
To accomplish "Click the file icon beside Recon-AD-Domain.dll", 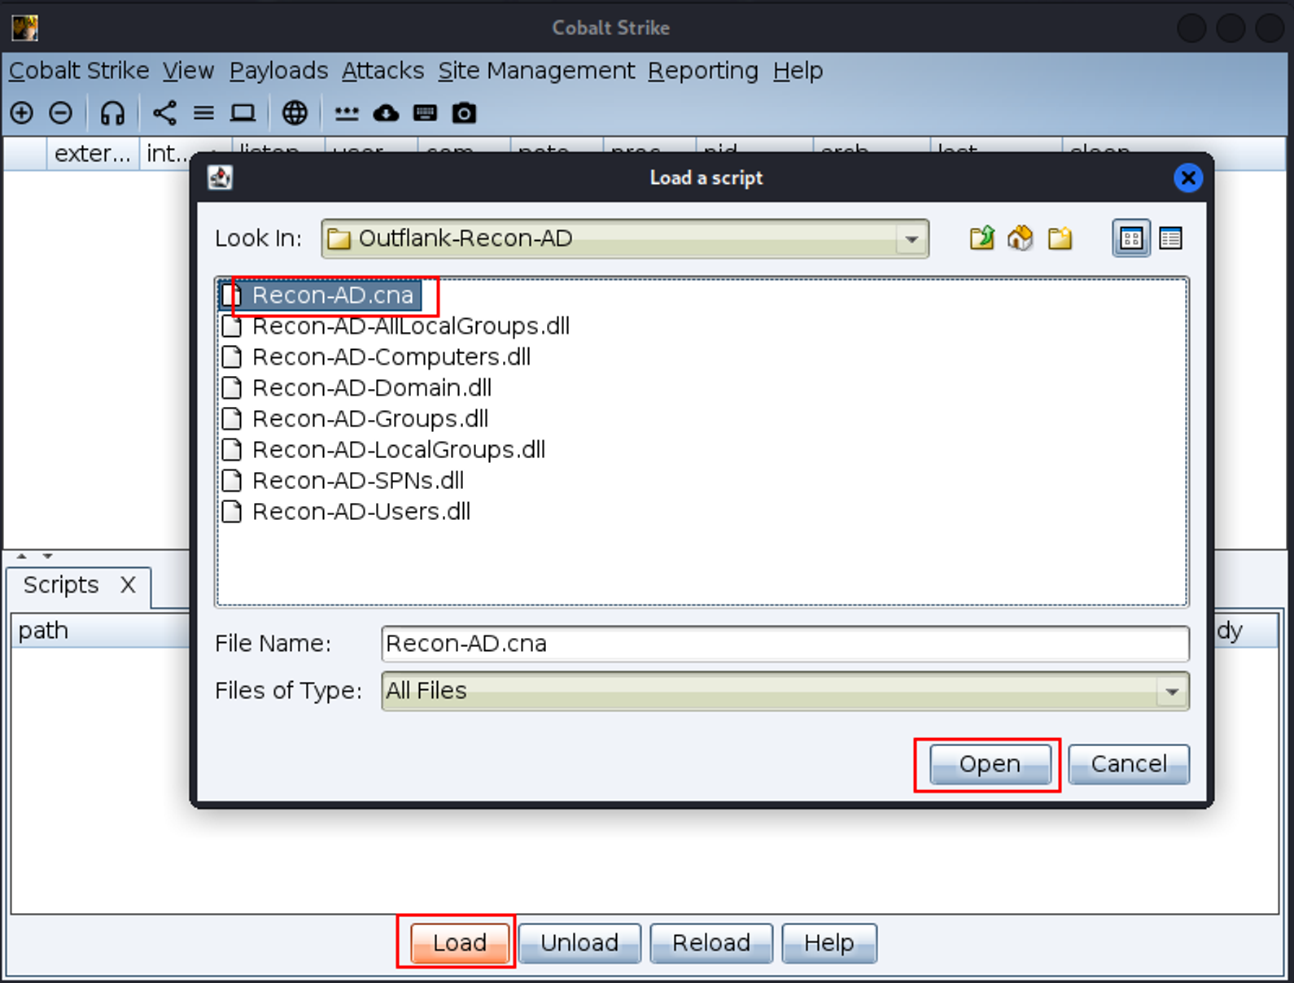I will pyautogui.click(x=232, y=388).
